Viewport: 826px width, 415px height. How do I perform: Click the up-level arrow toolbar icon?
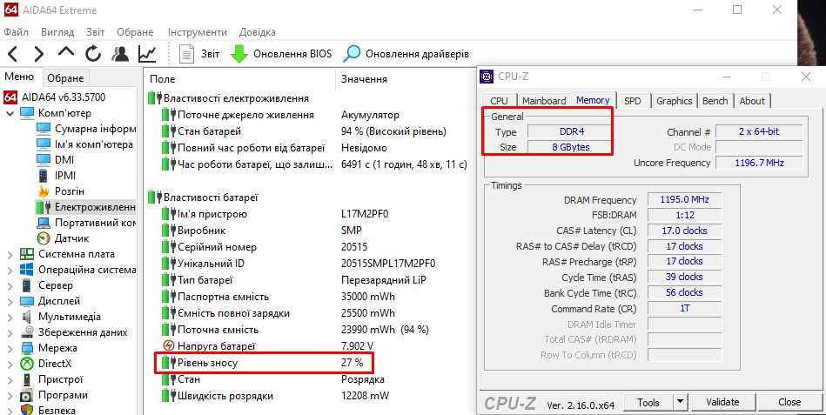[66, 53]
